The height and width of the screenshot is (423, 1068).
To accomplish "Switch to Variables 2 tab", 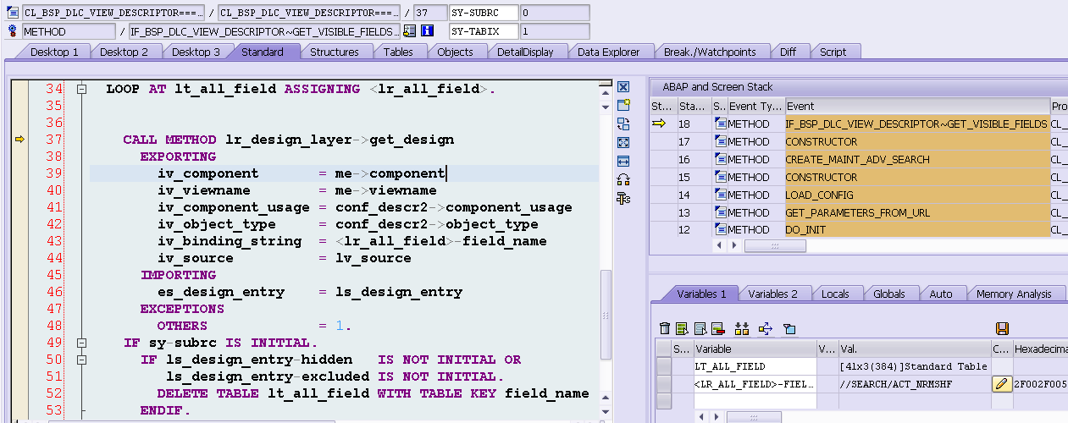I will [x=773, y=294].
